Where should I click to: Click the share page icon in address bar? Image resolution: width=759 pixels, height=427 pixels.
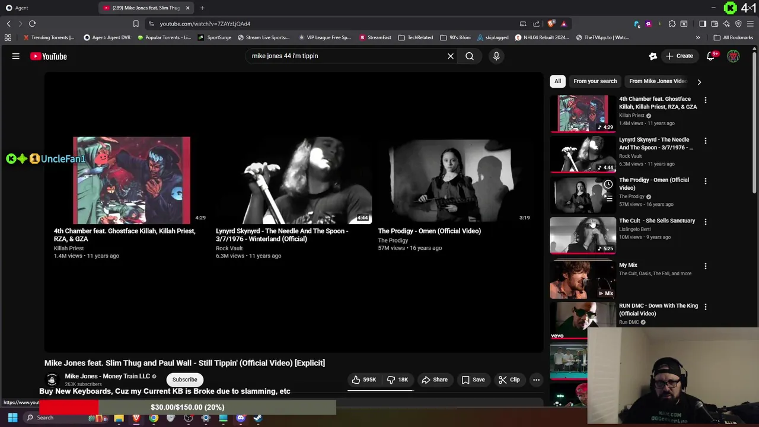[x=537, y=24]
